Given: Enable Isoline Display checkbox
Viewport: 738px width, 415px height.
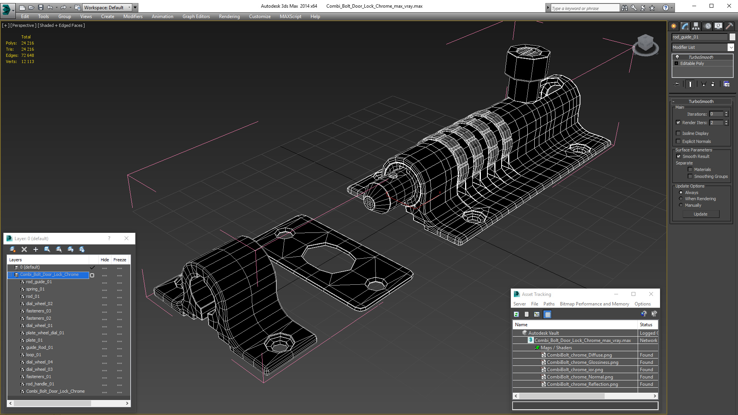Looking at the screenshot, I should point(678,133).
